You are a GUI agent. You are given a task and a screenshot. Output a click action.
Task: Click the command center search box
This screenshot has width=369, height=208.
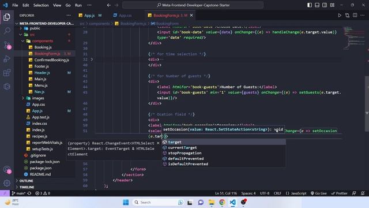tap(193, 5)
